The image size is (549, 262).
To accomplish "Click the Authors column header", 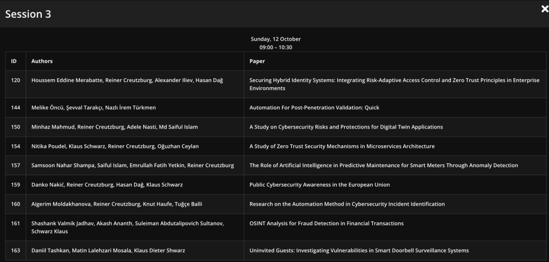I will (42, 61).
